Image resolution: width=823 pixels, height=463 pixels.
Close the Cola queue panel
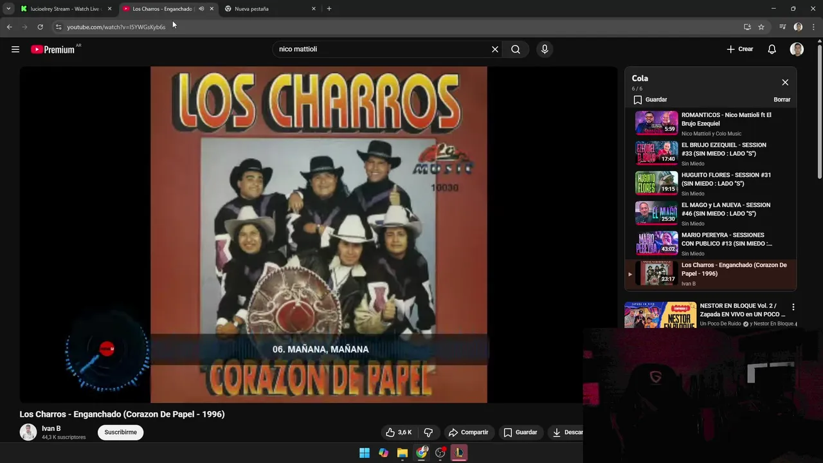[x=785, y=82]
